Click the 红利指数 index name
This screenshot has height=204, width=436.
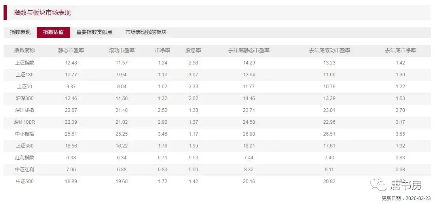pos(25,158)
